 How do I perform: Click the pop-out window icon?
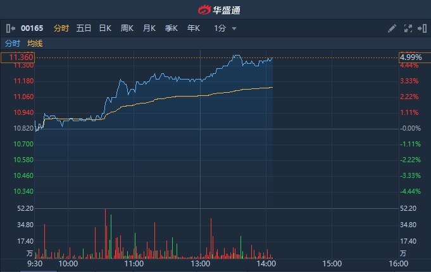pyautogui.click(x=422, y=28)
